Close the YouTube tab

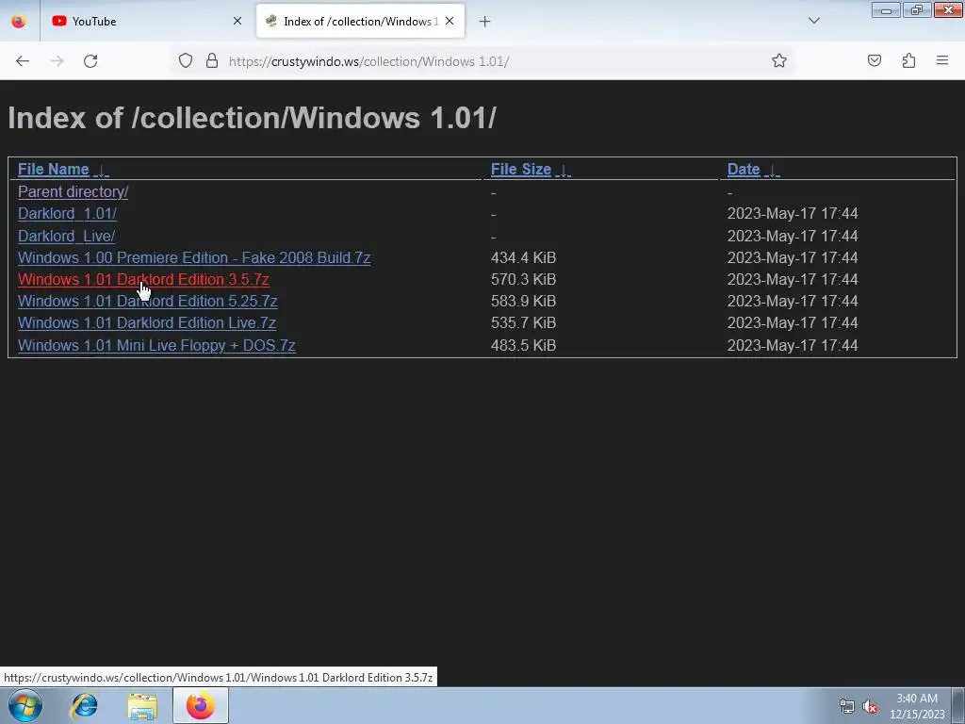click(x=237, y=21)
